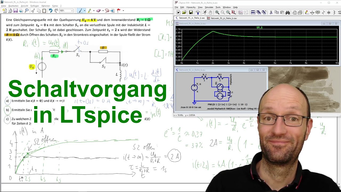Viewport: 341px width, 192px height.
Task: Click the binoculars Find icon in LTspice
Action: (288, 13)
